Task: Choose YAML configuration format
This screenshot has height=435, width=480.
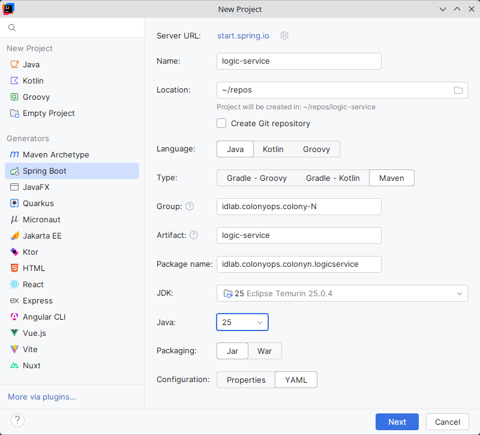Action: click(x=296, y=380)
